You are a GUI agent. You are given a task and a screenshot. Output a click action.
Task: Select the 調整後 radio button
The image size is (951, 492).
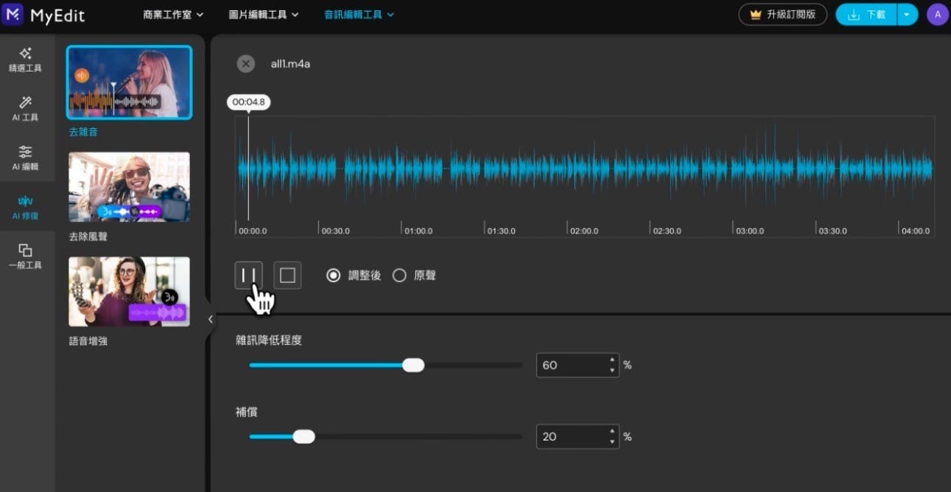click(334, 275)
